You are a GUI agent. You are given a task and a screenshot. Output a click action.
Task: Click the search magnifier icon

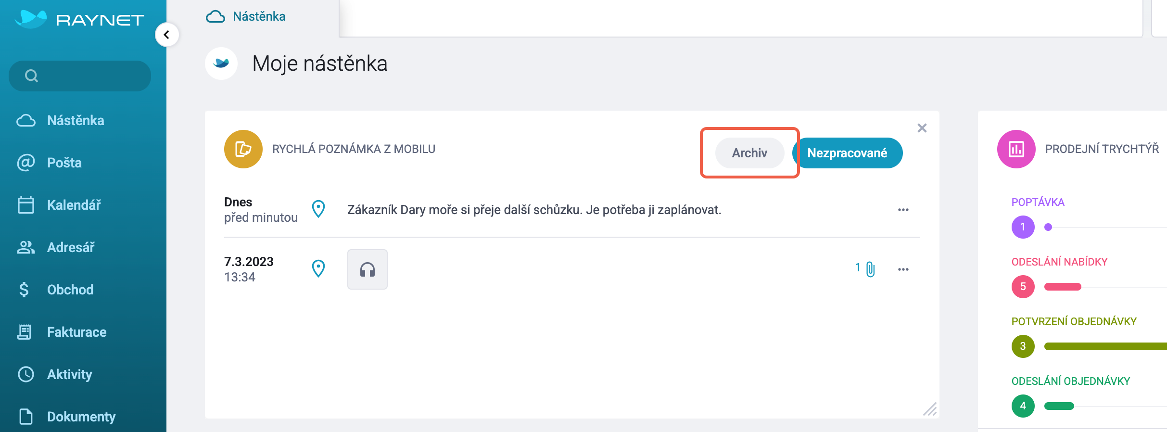pos(31,76)
